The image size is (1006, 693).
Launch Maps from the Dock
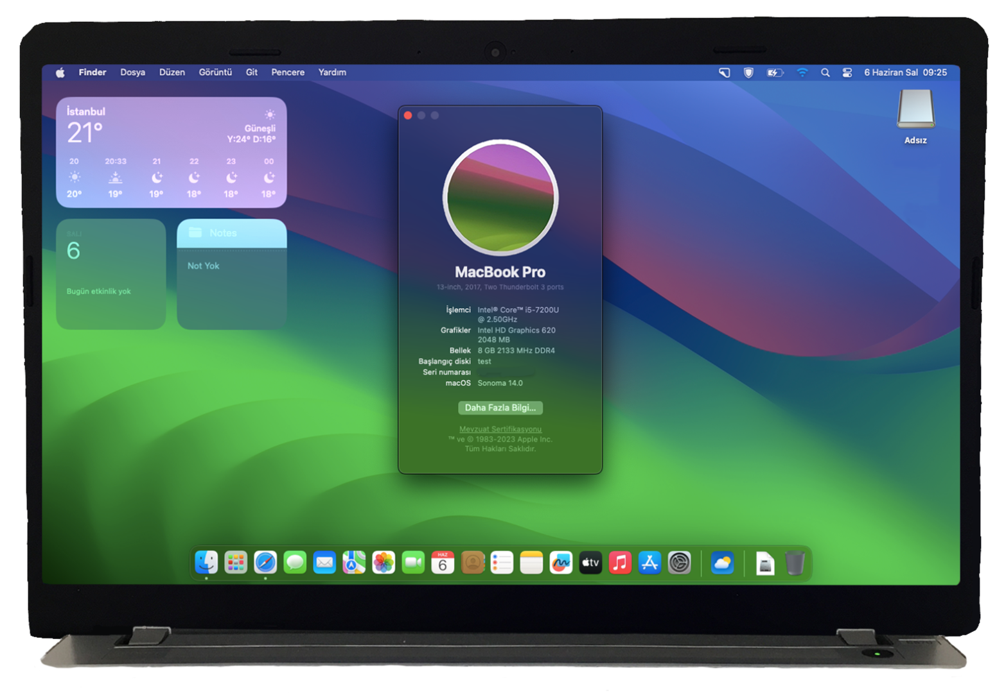(354, 563)
